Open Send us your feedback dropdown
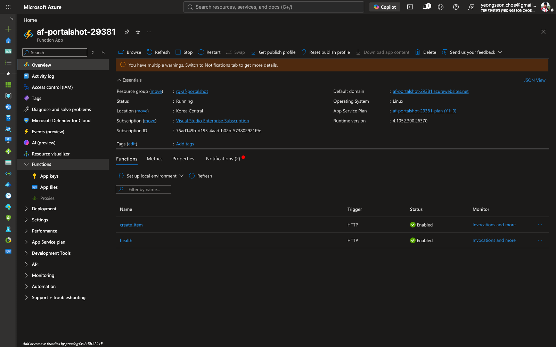 472,52
